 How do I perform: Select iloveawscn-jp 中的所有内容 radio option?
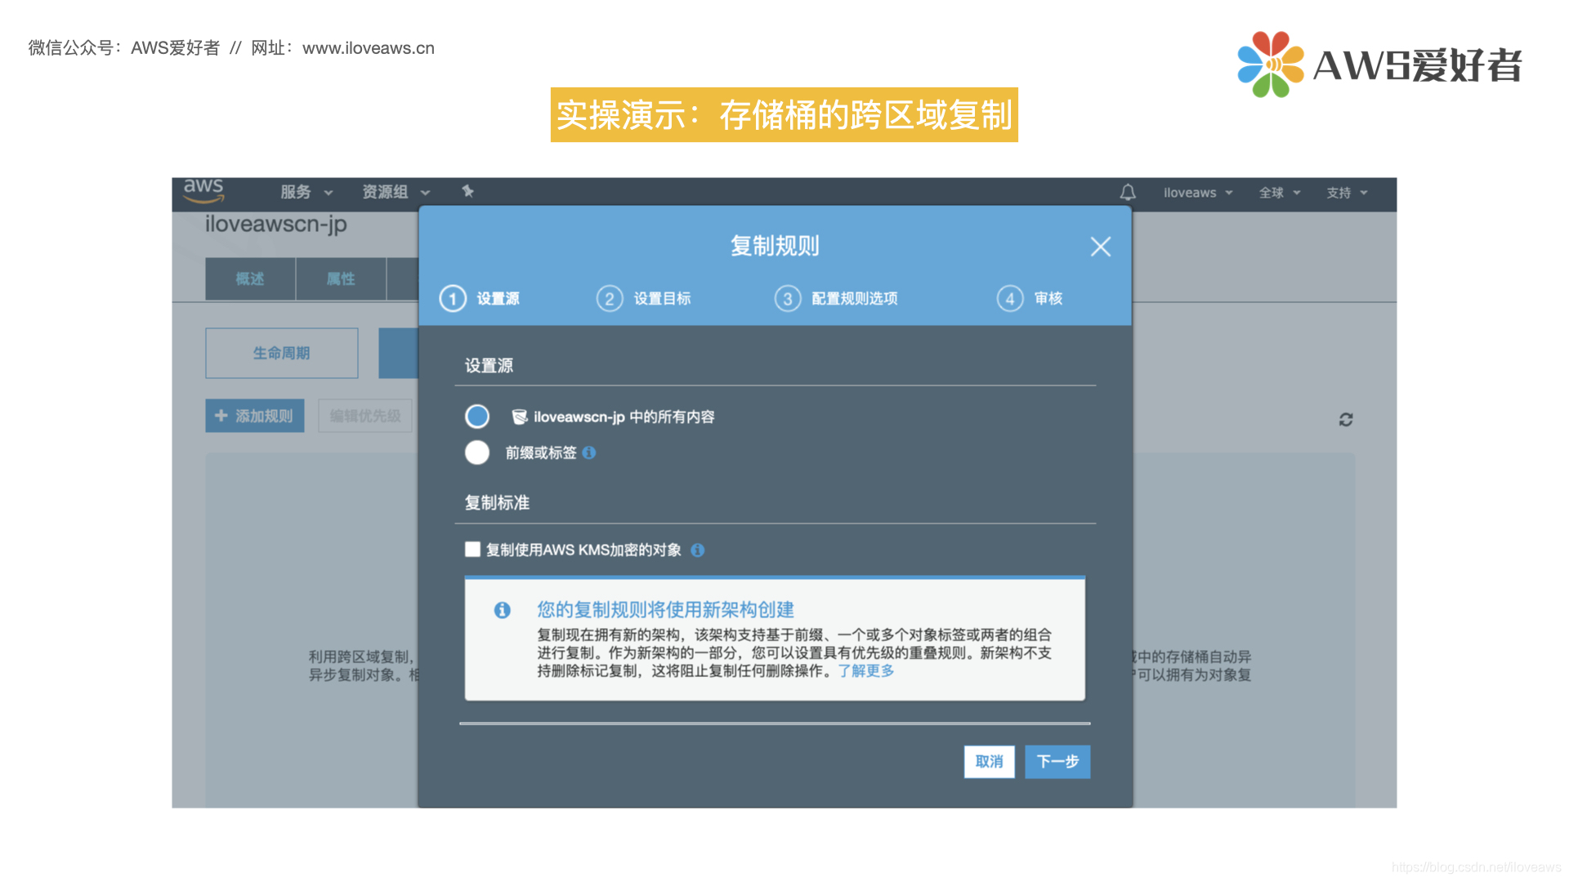(477, 416)
